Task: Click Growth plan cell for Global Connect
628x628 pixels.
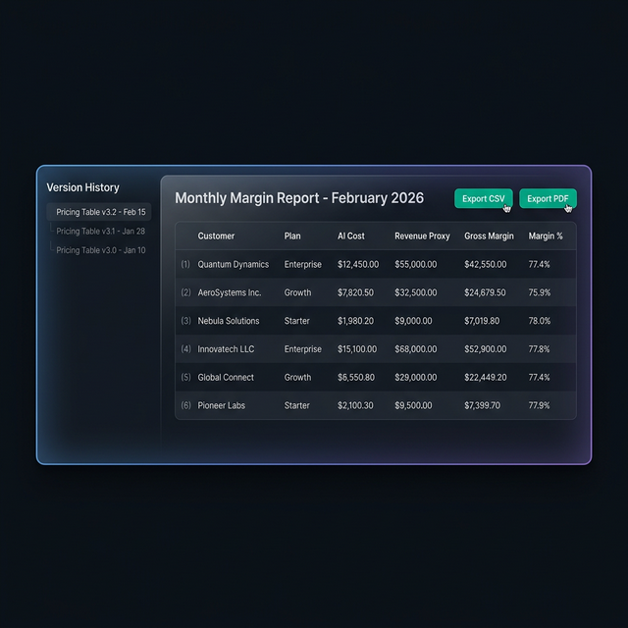Action: click(x=297, y=377)
